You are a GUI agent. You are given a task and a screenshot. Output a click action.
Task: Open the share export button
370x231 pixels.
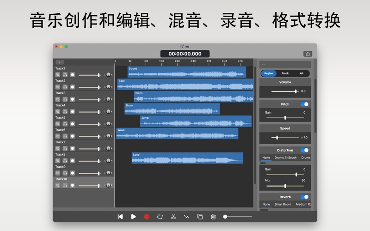tap(308, 54)
